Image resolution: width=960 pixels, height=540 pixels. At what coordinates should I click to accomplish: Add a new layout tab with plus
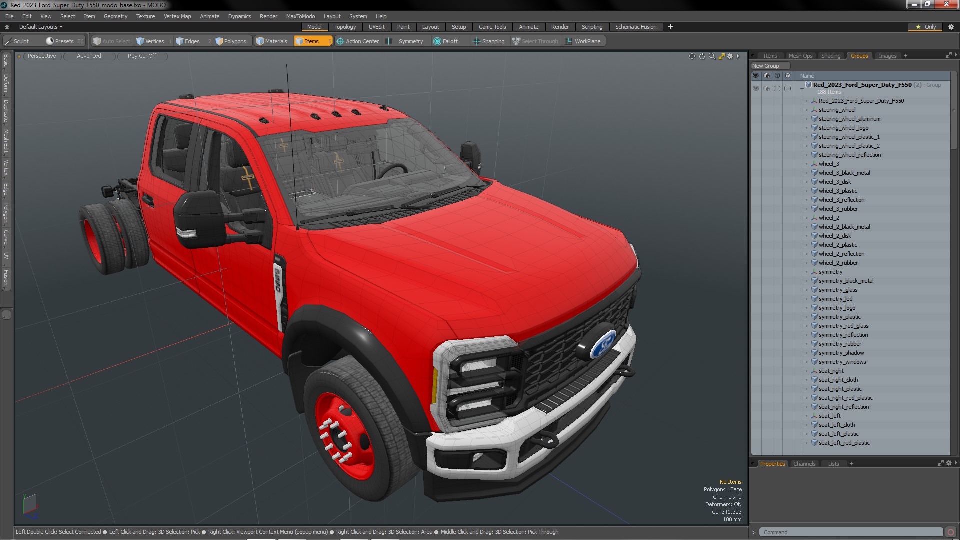click(670, 27)
